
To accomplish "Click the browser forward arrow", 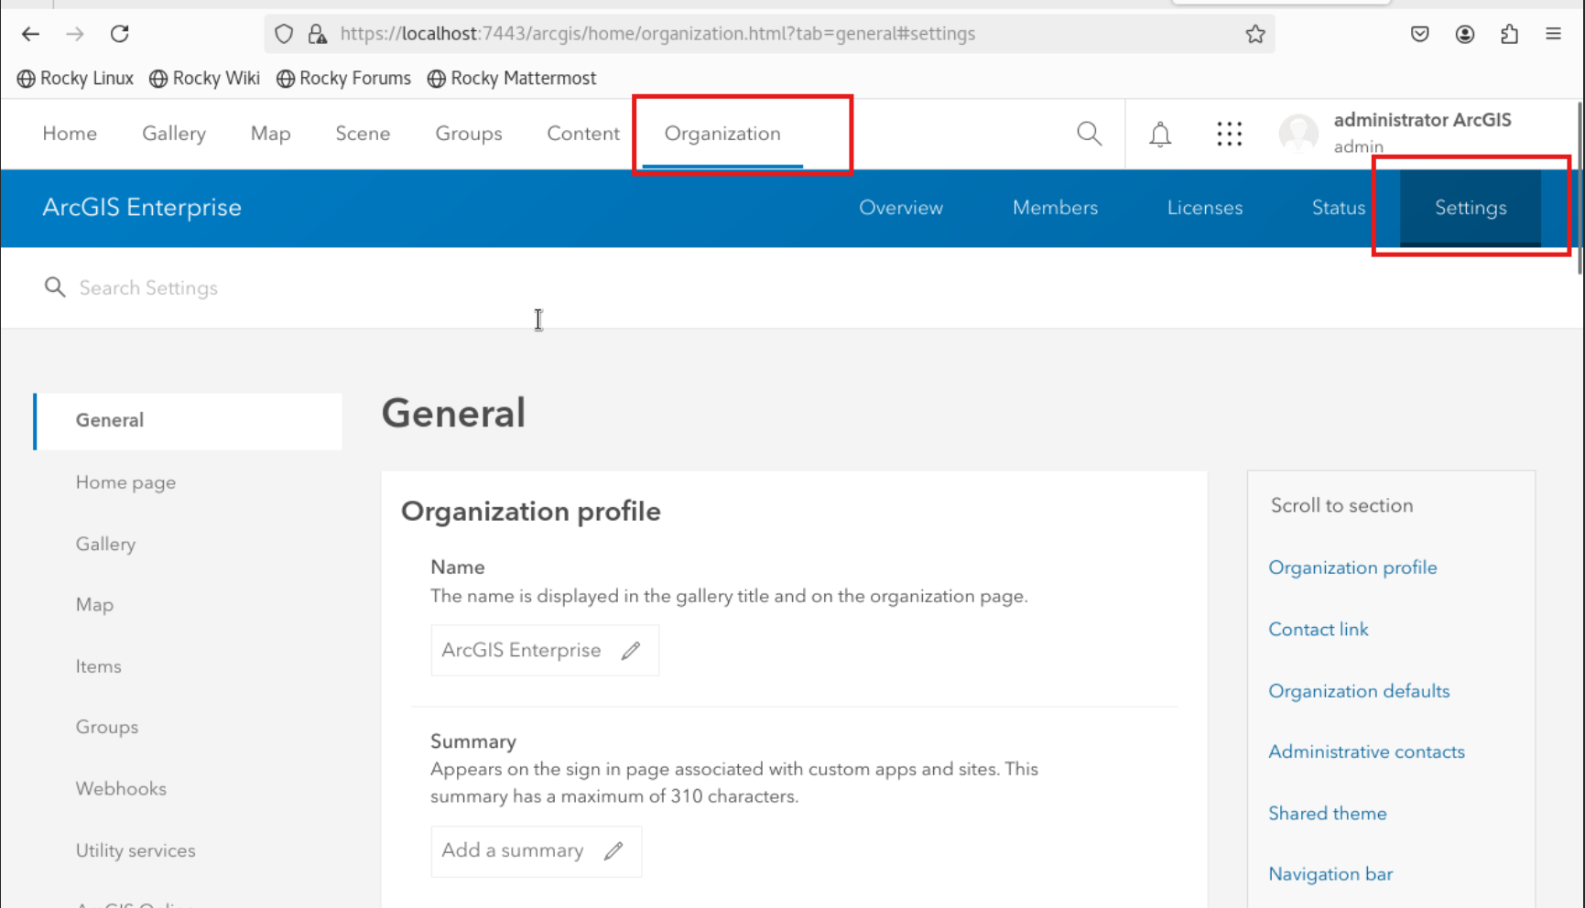I will pyautogui.click(x=75, y=34).
